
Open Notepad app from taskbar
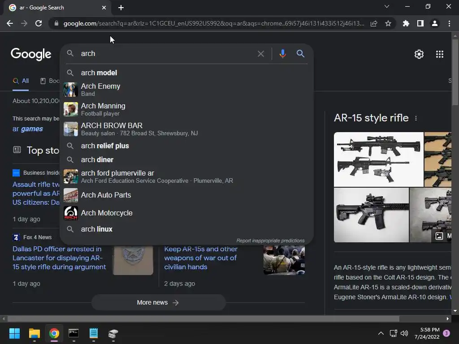coord(93,333)
